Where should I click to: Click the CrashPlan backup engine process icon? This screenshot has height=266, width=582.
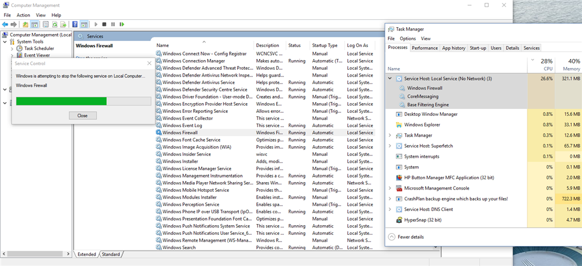[x=399, y=199]
